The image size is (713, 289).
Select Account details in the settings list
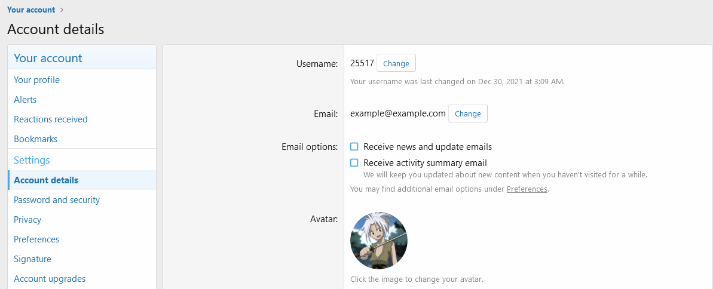pos(46,180)
